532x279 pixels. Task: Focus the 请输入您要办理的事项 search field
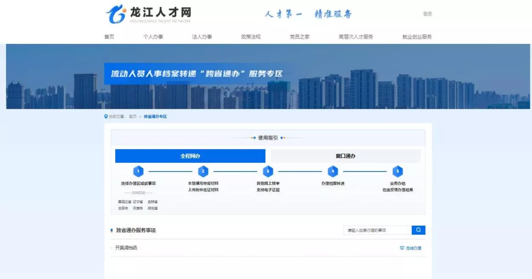click(377, 230)
